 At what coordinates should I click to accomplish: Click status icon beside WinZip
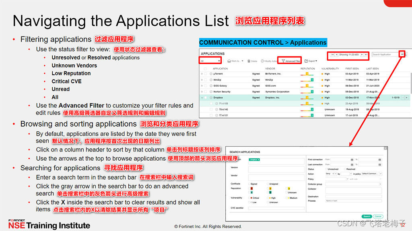[x=211, y=80]
